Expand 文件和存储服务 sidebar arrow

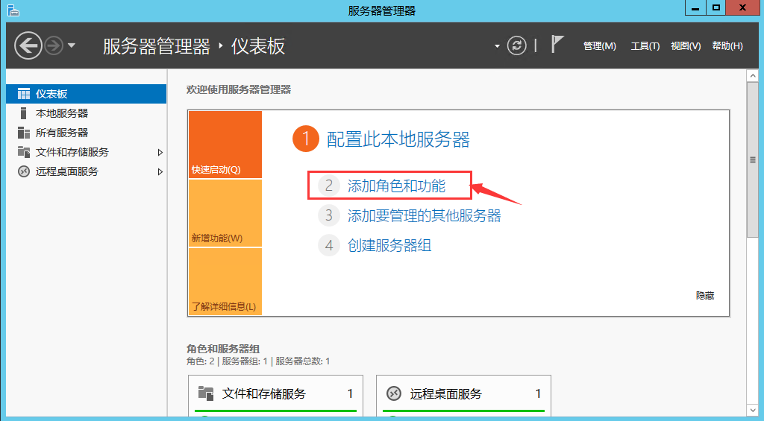click(x=160, y=152)
